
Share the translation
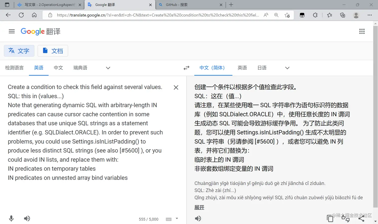(x=361, y=219)
